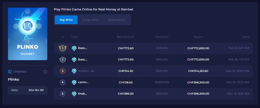
Task: Click payout CHF772,600.00 in Feb 26 row
Action: tap(198, 59)
